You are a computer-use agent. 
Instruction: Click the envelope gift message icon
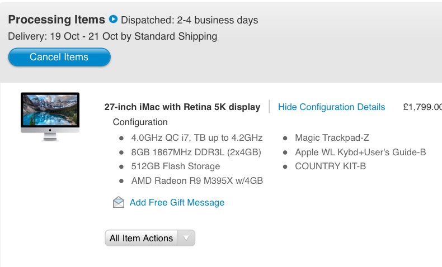click(x=119, y=202)
